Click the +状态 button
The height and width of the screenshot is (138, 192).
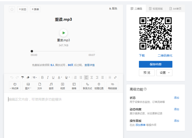tap(22, 9)
